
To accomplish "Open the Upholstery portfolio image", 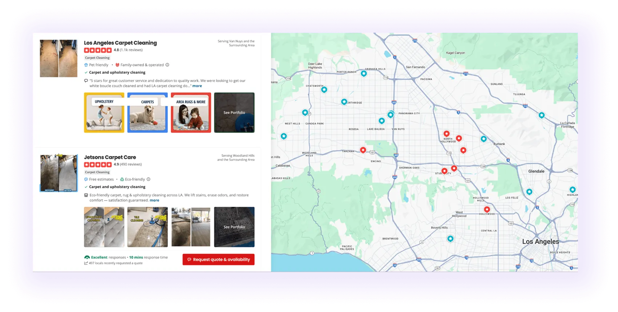I will pos(104,113).
